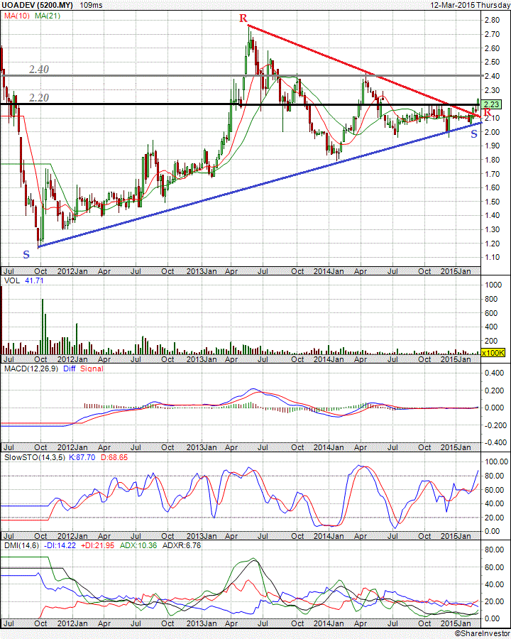This screenshot has height=639, width=511.
Task: Select the 109ms latency text
Action: pyautogui.click(x=91, y=5)
